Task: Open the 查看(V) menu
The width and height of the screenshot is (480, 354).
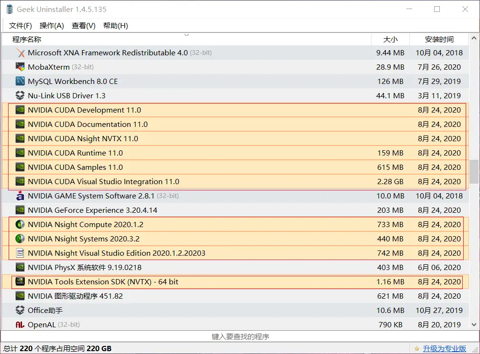Action: pyautogui.click(x=83, y=25)
